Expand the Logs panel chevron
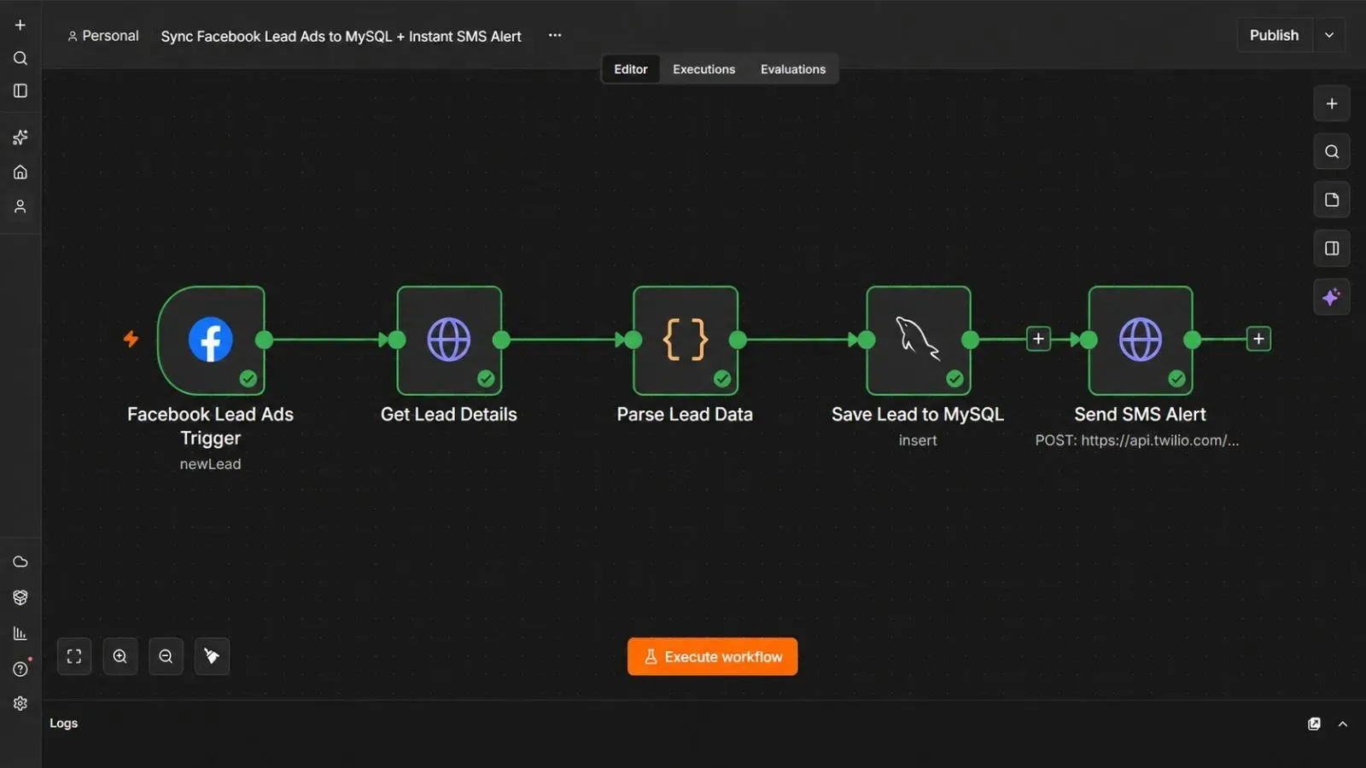Viewport: 1366px width, 768px height. pyautogui.click(x=1343, y=724)
